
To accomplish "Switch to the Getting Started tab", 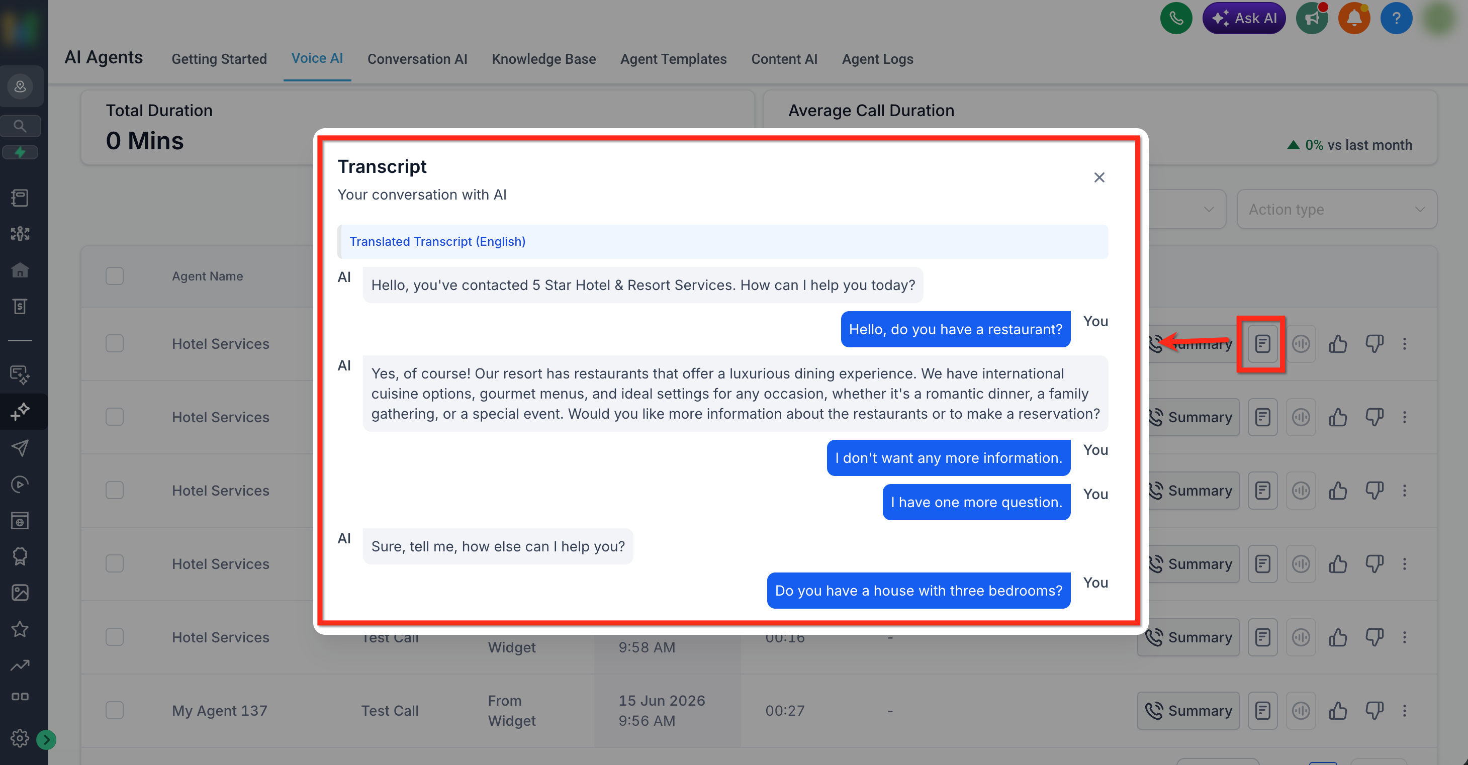I will 219,59.
